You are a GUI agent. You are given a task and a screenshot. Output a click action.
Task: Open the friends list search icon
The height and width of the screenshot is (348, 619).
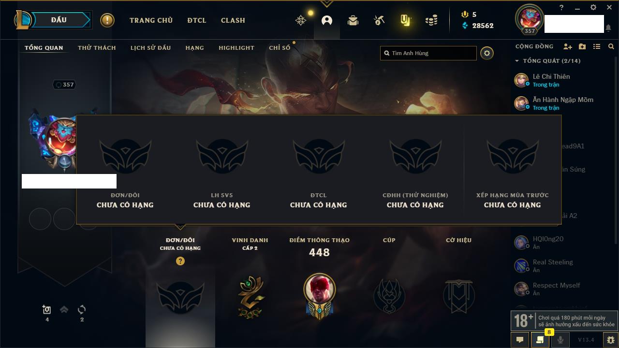point(611,47)
